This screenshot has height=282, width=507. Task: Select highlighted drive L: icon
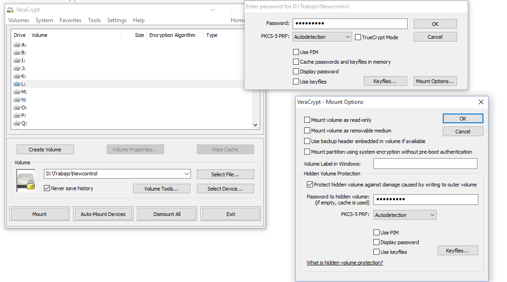click(17, 84)
